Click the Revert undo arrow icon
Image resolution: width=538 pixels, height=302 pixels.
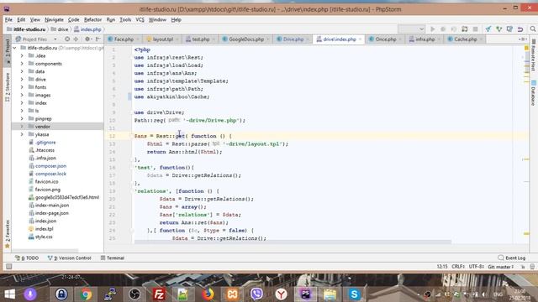tap(520, 29)
